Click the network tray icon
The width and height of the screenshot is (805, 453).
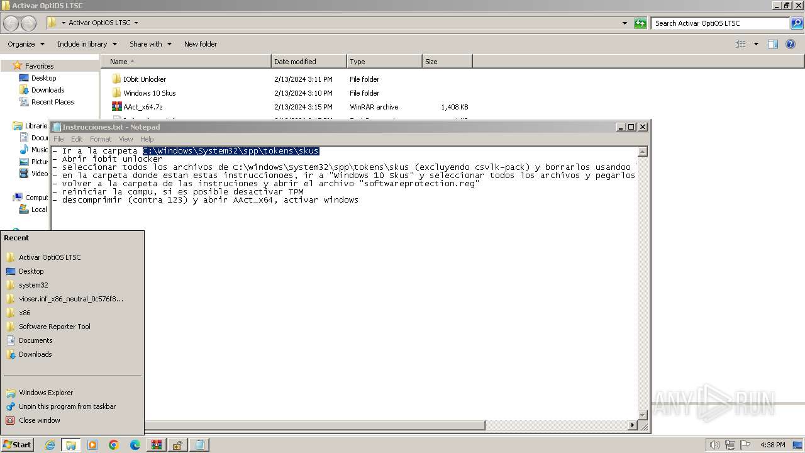(730, 445)
